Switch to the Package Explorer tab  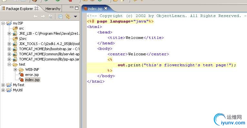click(x=20, y=9)
